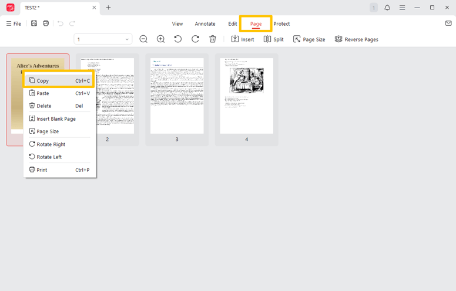Image resolution: width=456 pixels, height=291 pixels.
Task: Choose Rotate Left from context menu
Action: coord(59,157)
